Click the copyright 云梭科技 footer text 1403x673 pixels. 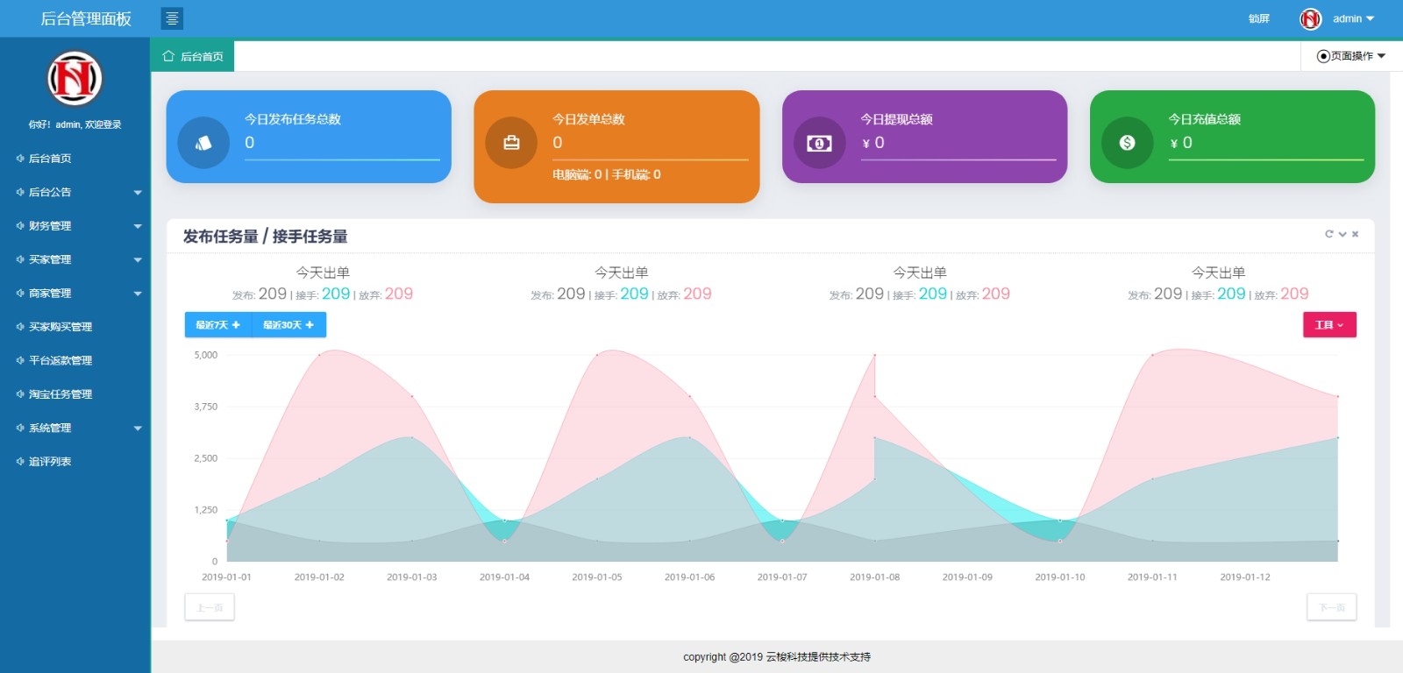(777, 656)
